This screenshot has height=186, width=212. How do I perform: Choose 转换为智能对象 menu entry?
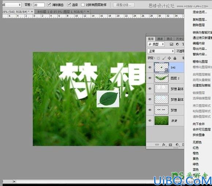[x=202, y=33]
